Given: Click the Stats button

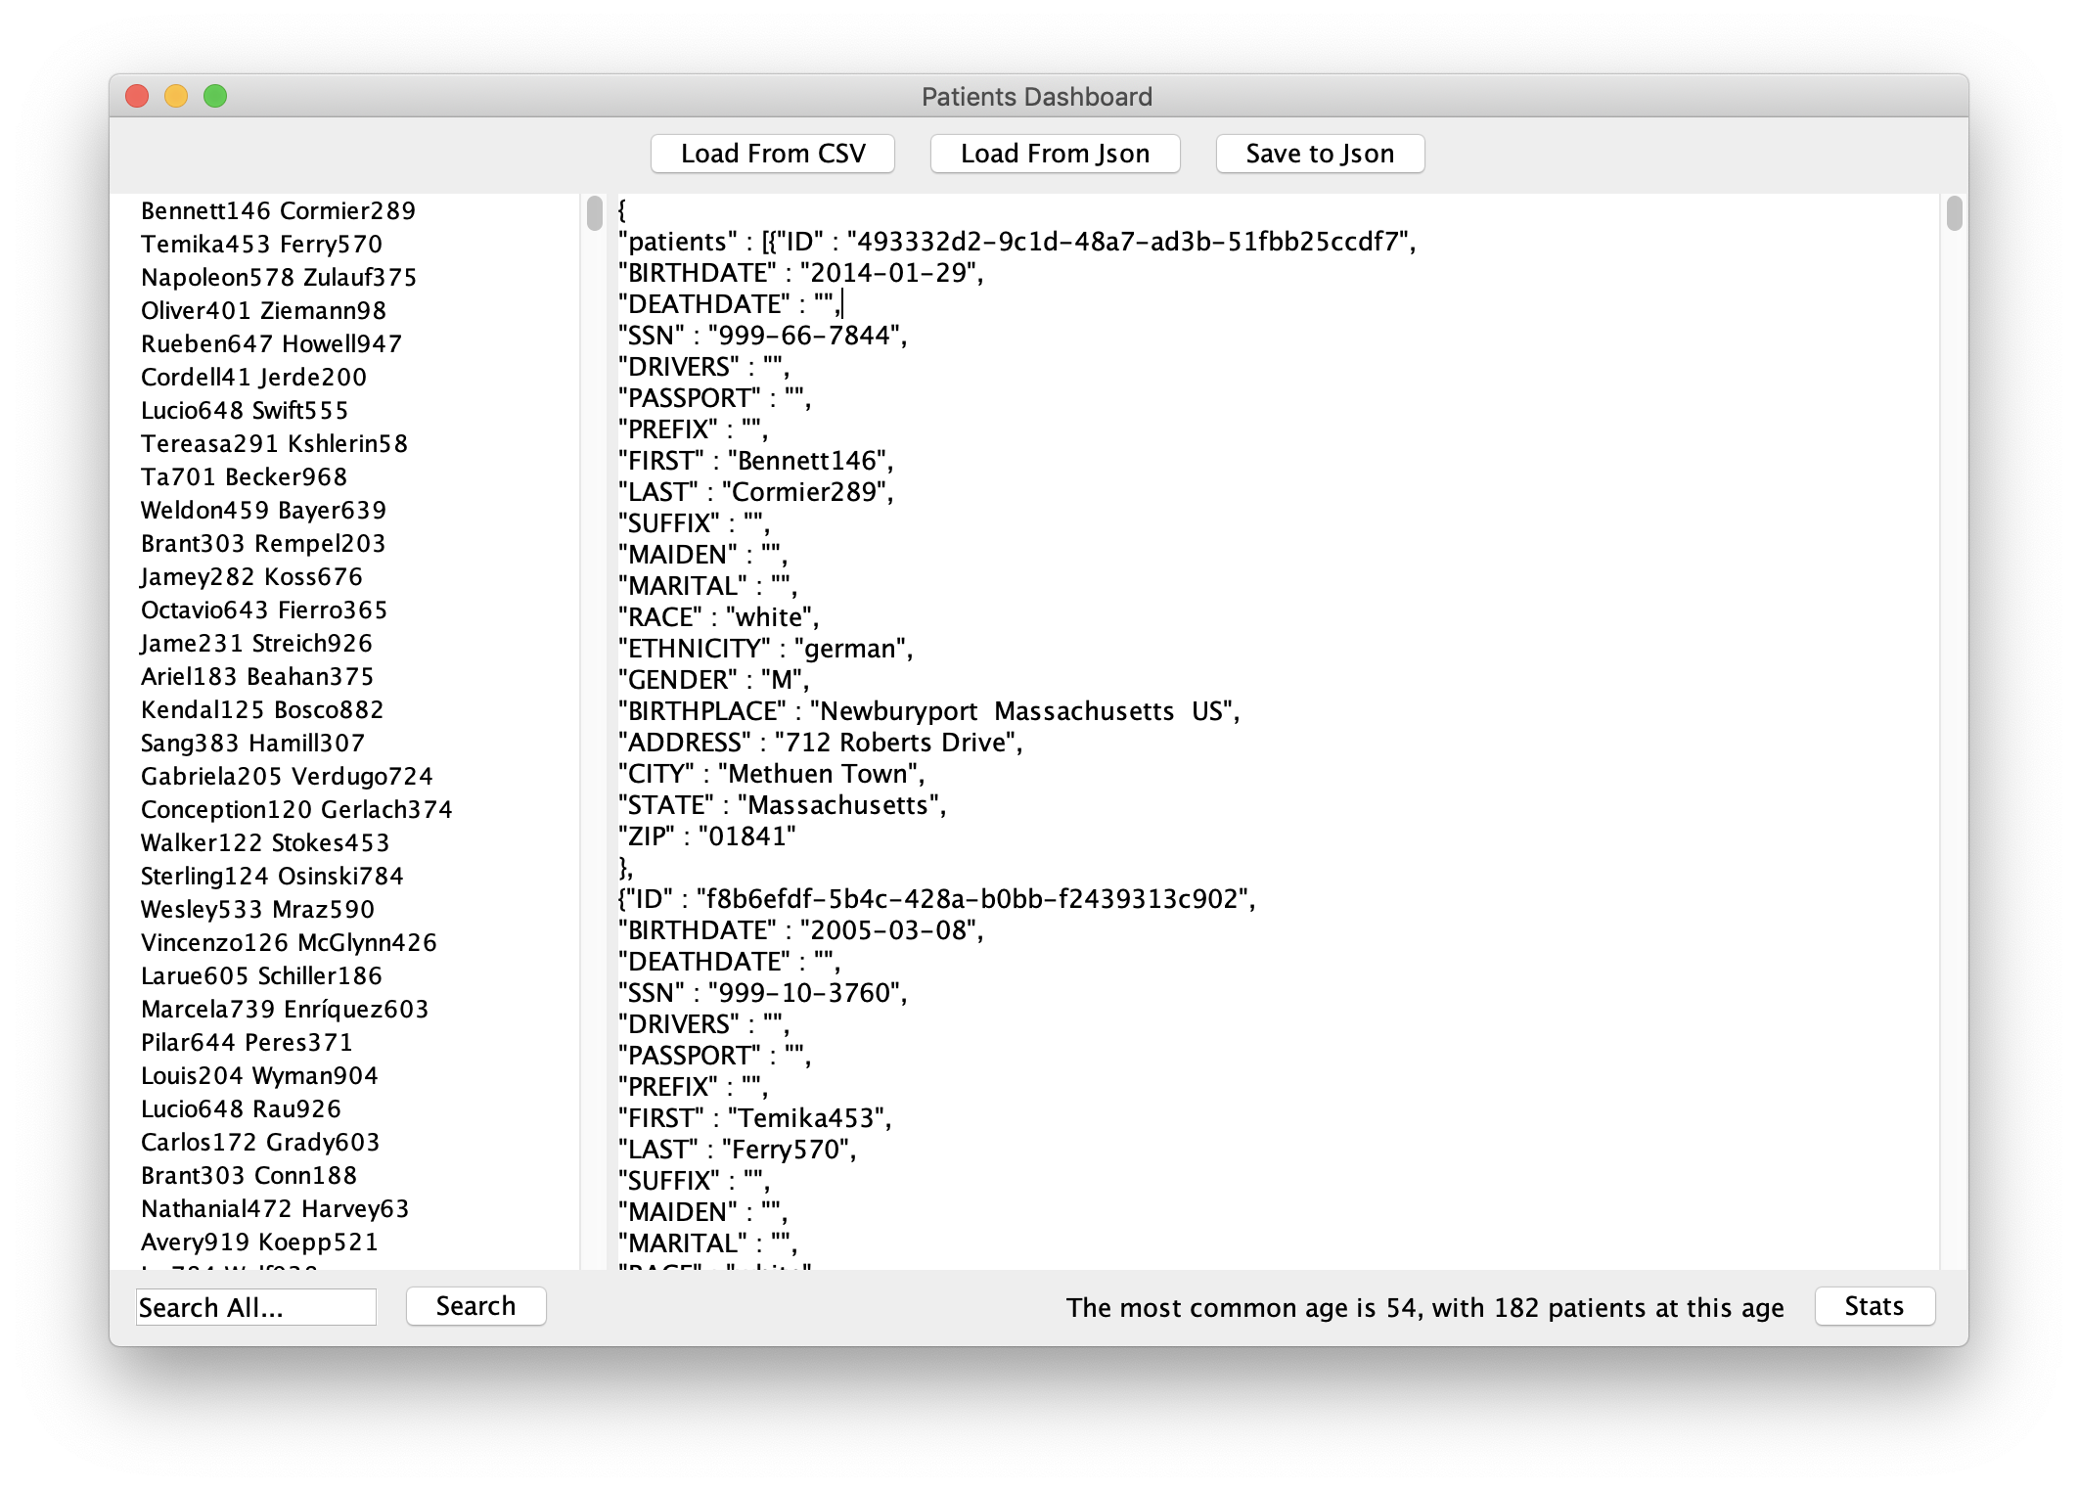Looking at the screenshot, I should coord(1874,1306).
